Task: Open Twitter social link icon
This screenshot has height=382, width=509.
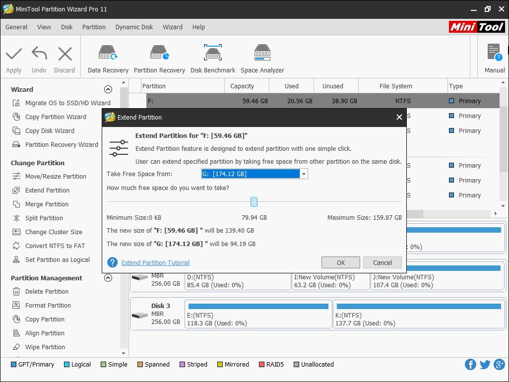Action: [485, 365]
